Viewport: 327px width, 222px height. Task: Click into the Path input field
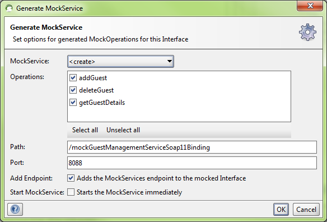[x=192, y=147]
